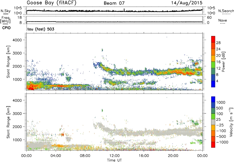Click the "Power [dB]" colorbar title
234x162 pixels.
pyautogui.click(x=223, y=62)
